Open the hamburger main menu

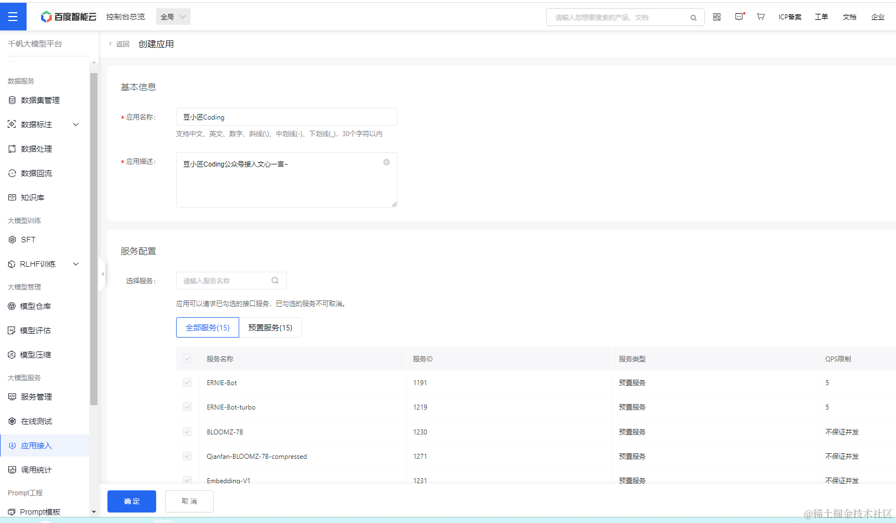click(x=13, y=17)
